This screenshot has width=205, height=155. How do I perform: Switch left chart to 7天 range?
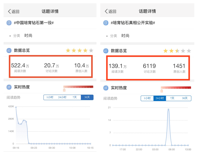coord(75,97)
